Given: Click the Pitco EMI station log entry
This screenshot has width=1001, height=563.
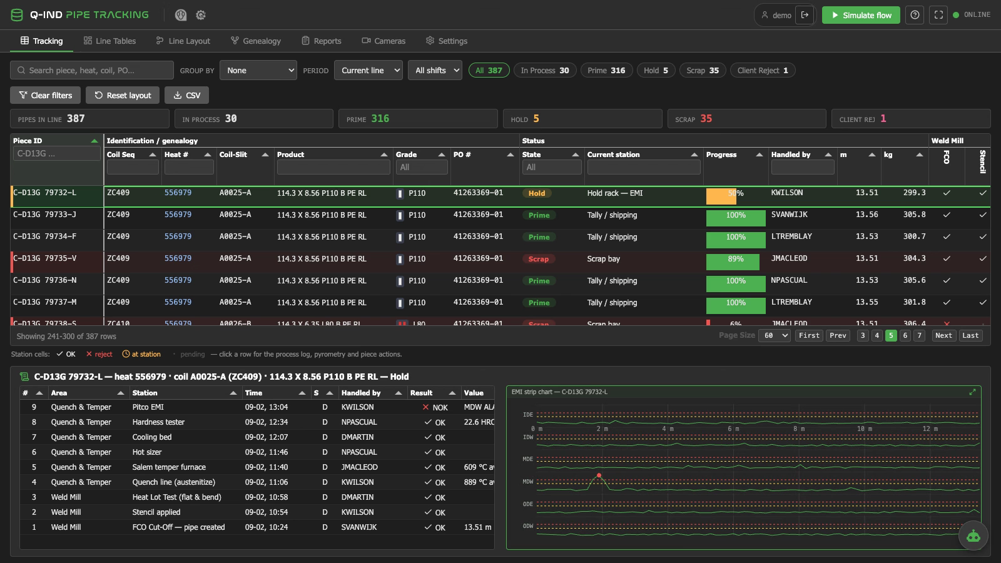Looking at the screenshot, I should [x=257, y=407].
